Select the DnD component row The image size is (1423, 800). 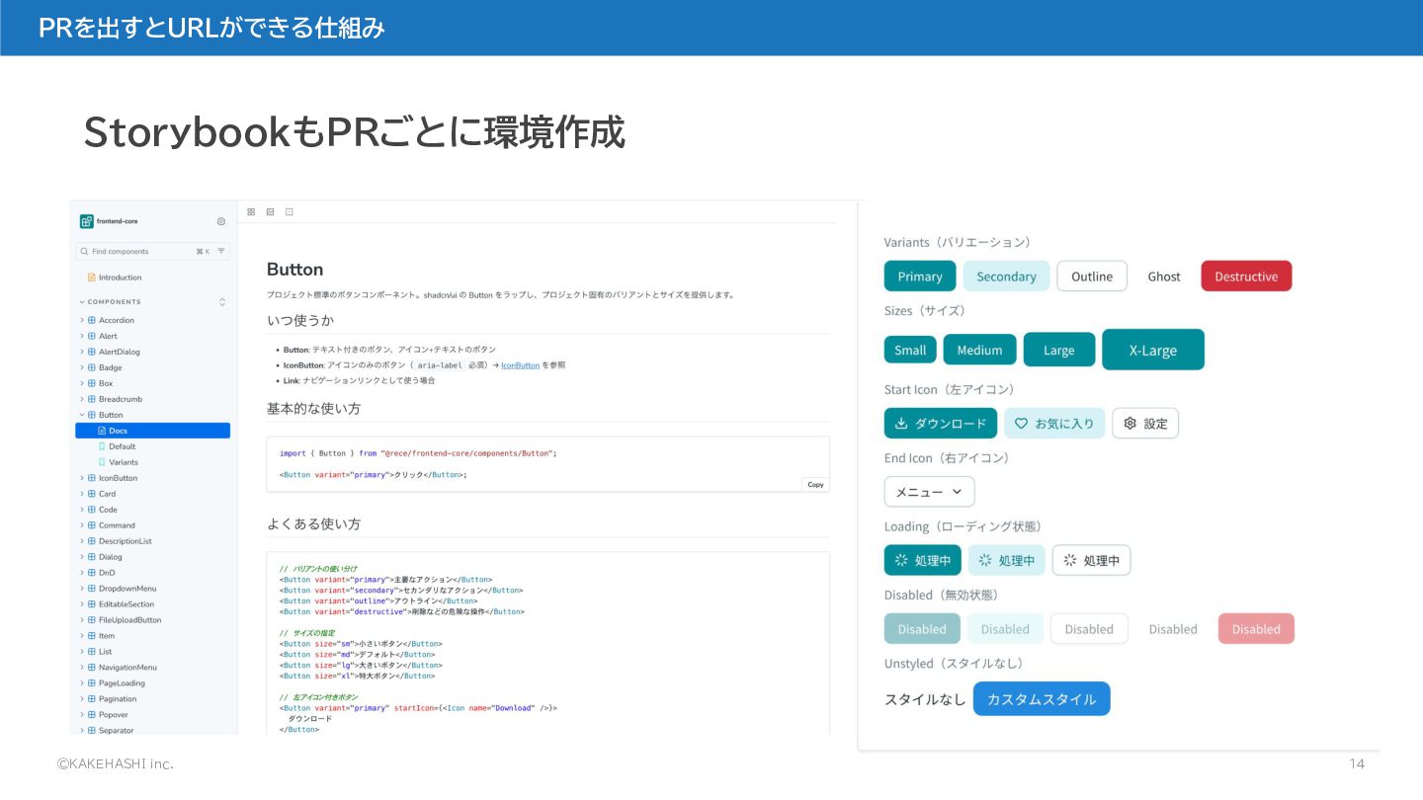pyautogui.click(x=152, y=573)
